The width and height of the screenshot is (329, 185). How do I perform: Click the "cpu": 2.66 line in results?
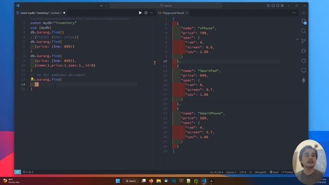pyautogui.click(x=196, y=52)
